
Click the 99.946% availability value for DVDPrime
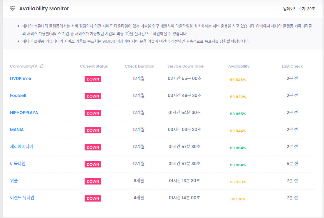click(238, 80)
